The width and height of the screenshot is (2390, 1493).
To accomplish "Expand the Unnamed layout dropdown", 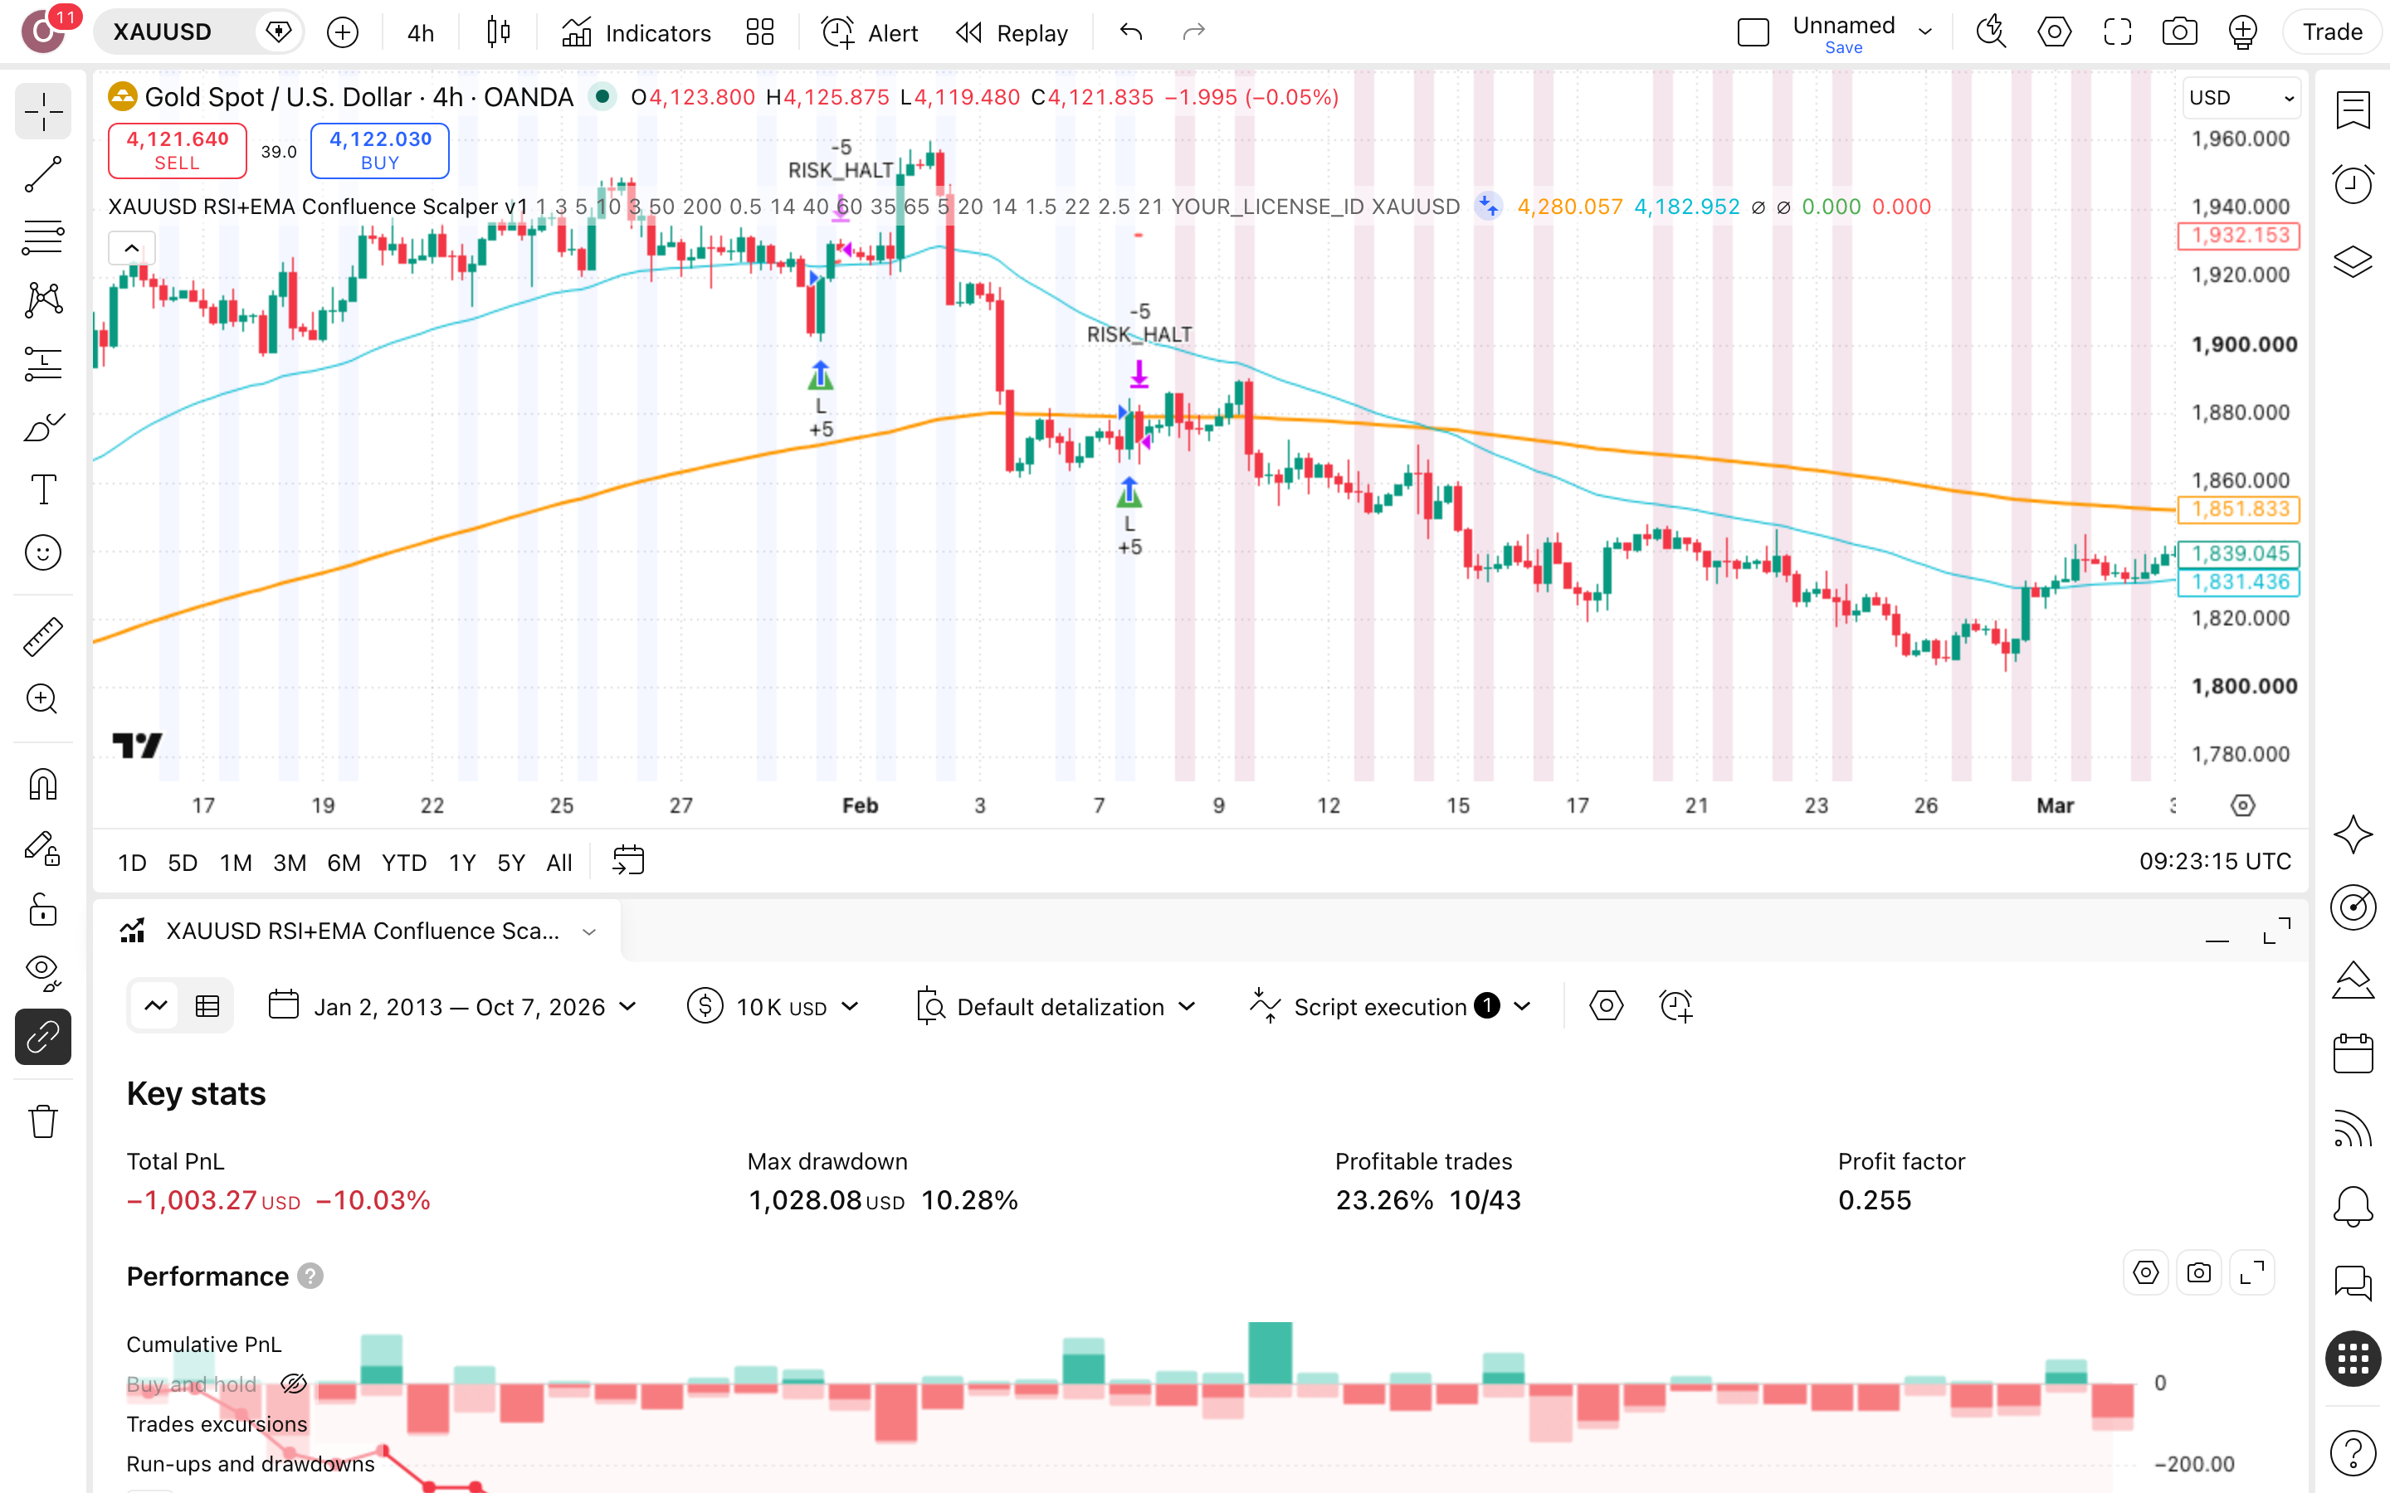I will click(x=1924, y=32).
